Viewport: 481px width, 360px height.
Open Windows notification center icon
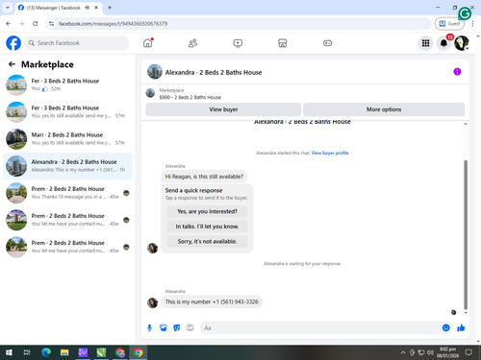(468, 352)
